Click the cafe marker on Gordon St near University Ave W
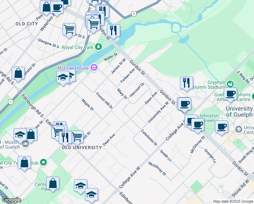The image size is (254, 204). (184, 104)
